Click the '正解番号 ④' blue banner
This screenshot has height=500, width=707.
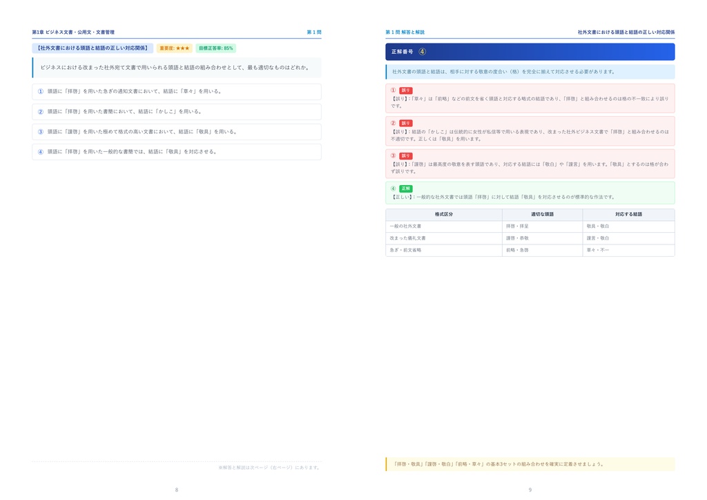[x=530, y=52]
